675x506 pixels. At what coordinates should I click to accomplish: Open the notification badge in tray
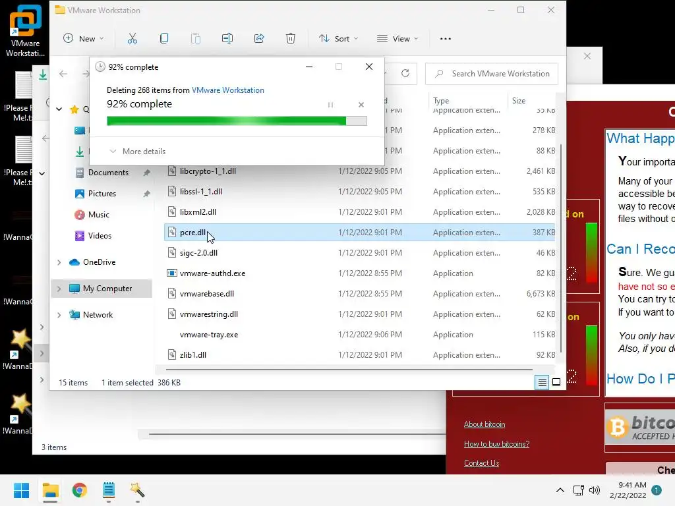(657, 490)
